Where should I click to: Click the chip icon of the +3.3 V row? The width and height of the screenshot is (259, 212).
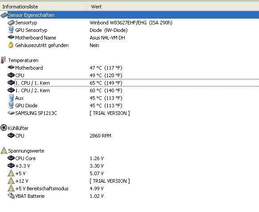tap(11, 165)
